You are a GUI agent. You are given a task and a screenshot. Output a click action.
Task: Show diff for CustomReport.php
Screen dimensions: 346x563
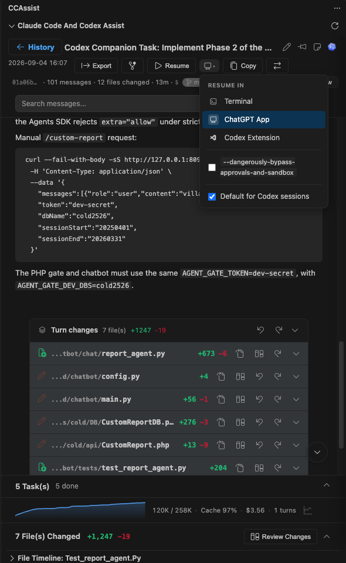point(240,445)
